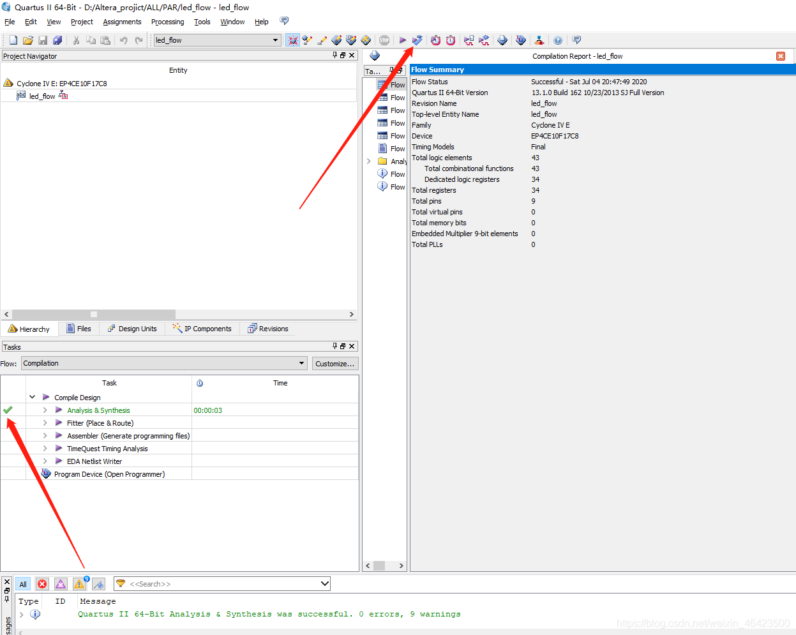Toggle the All messages filter
Viewport: 796px width, 635px height.
23,584
